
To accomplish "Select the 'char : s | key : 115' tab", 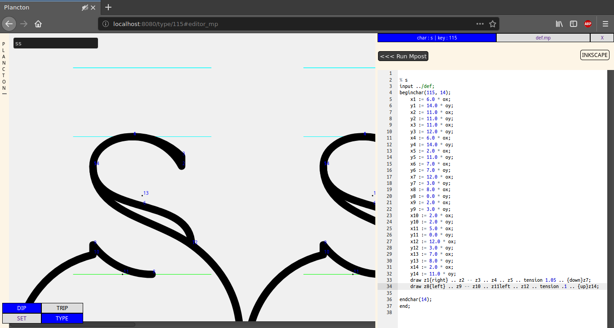I will (x=437, y=38).
